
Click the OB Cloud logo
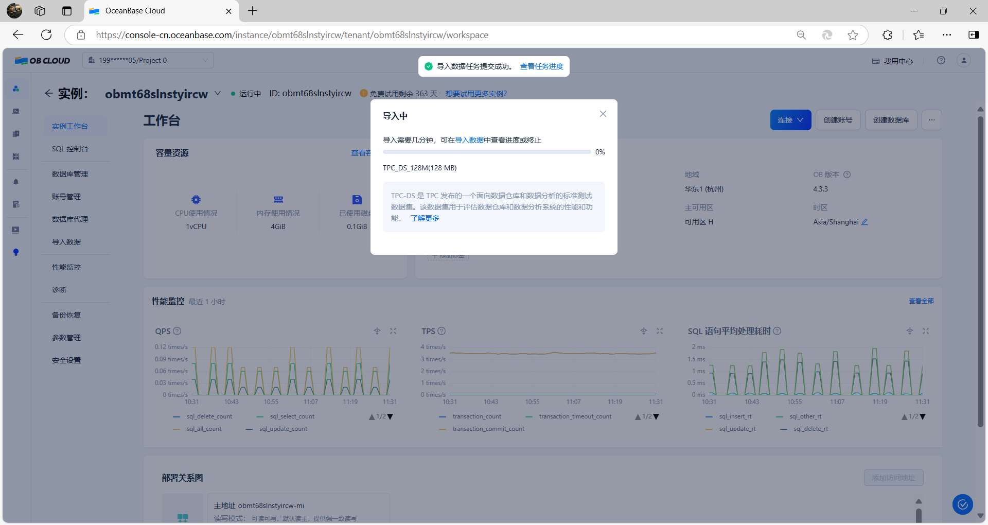click(42, 60)
